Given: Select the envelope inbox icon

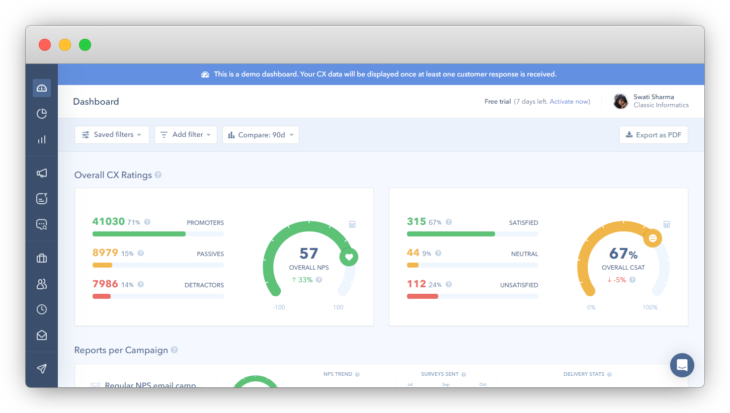Looking at the screenshot, I should (x=42, y=335).
